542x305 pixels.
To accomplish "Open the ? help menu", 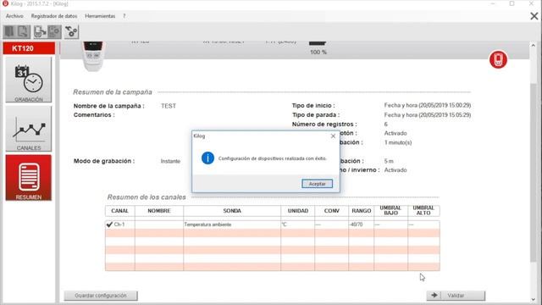I will (124, 16).
